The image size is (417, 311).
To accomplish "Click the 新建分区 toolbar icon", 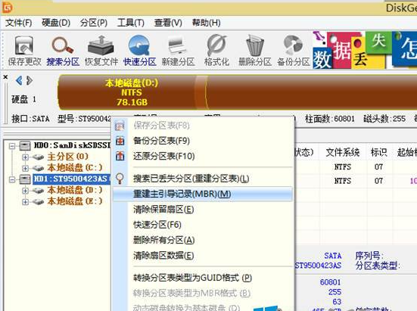I will click(178, 45).
